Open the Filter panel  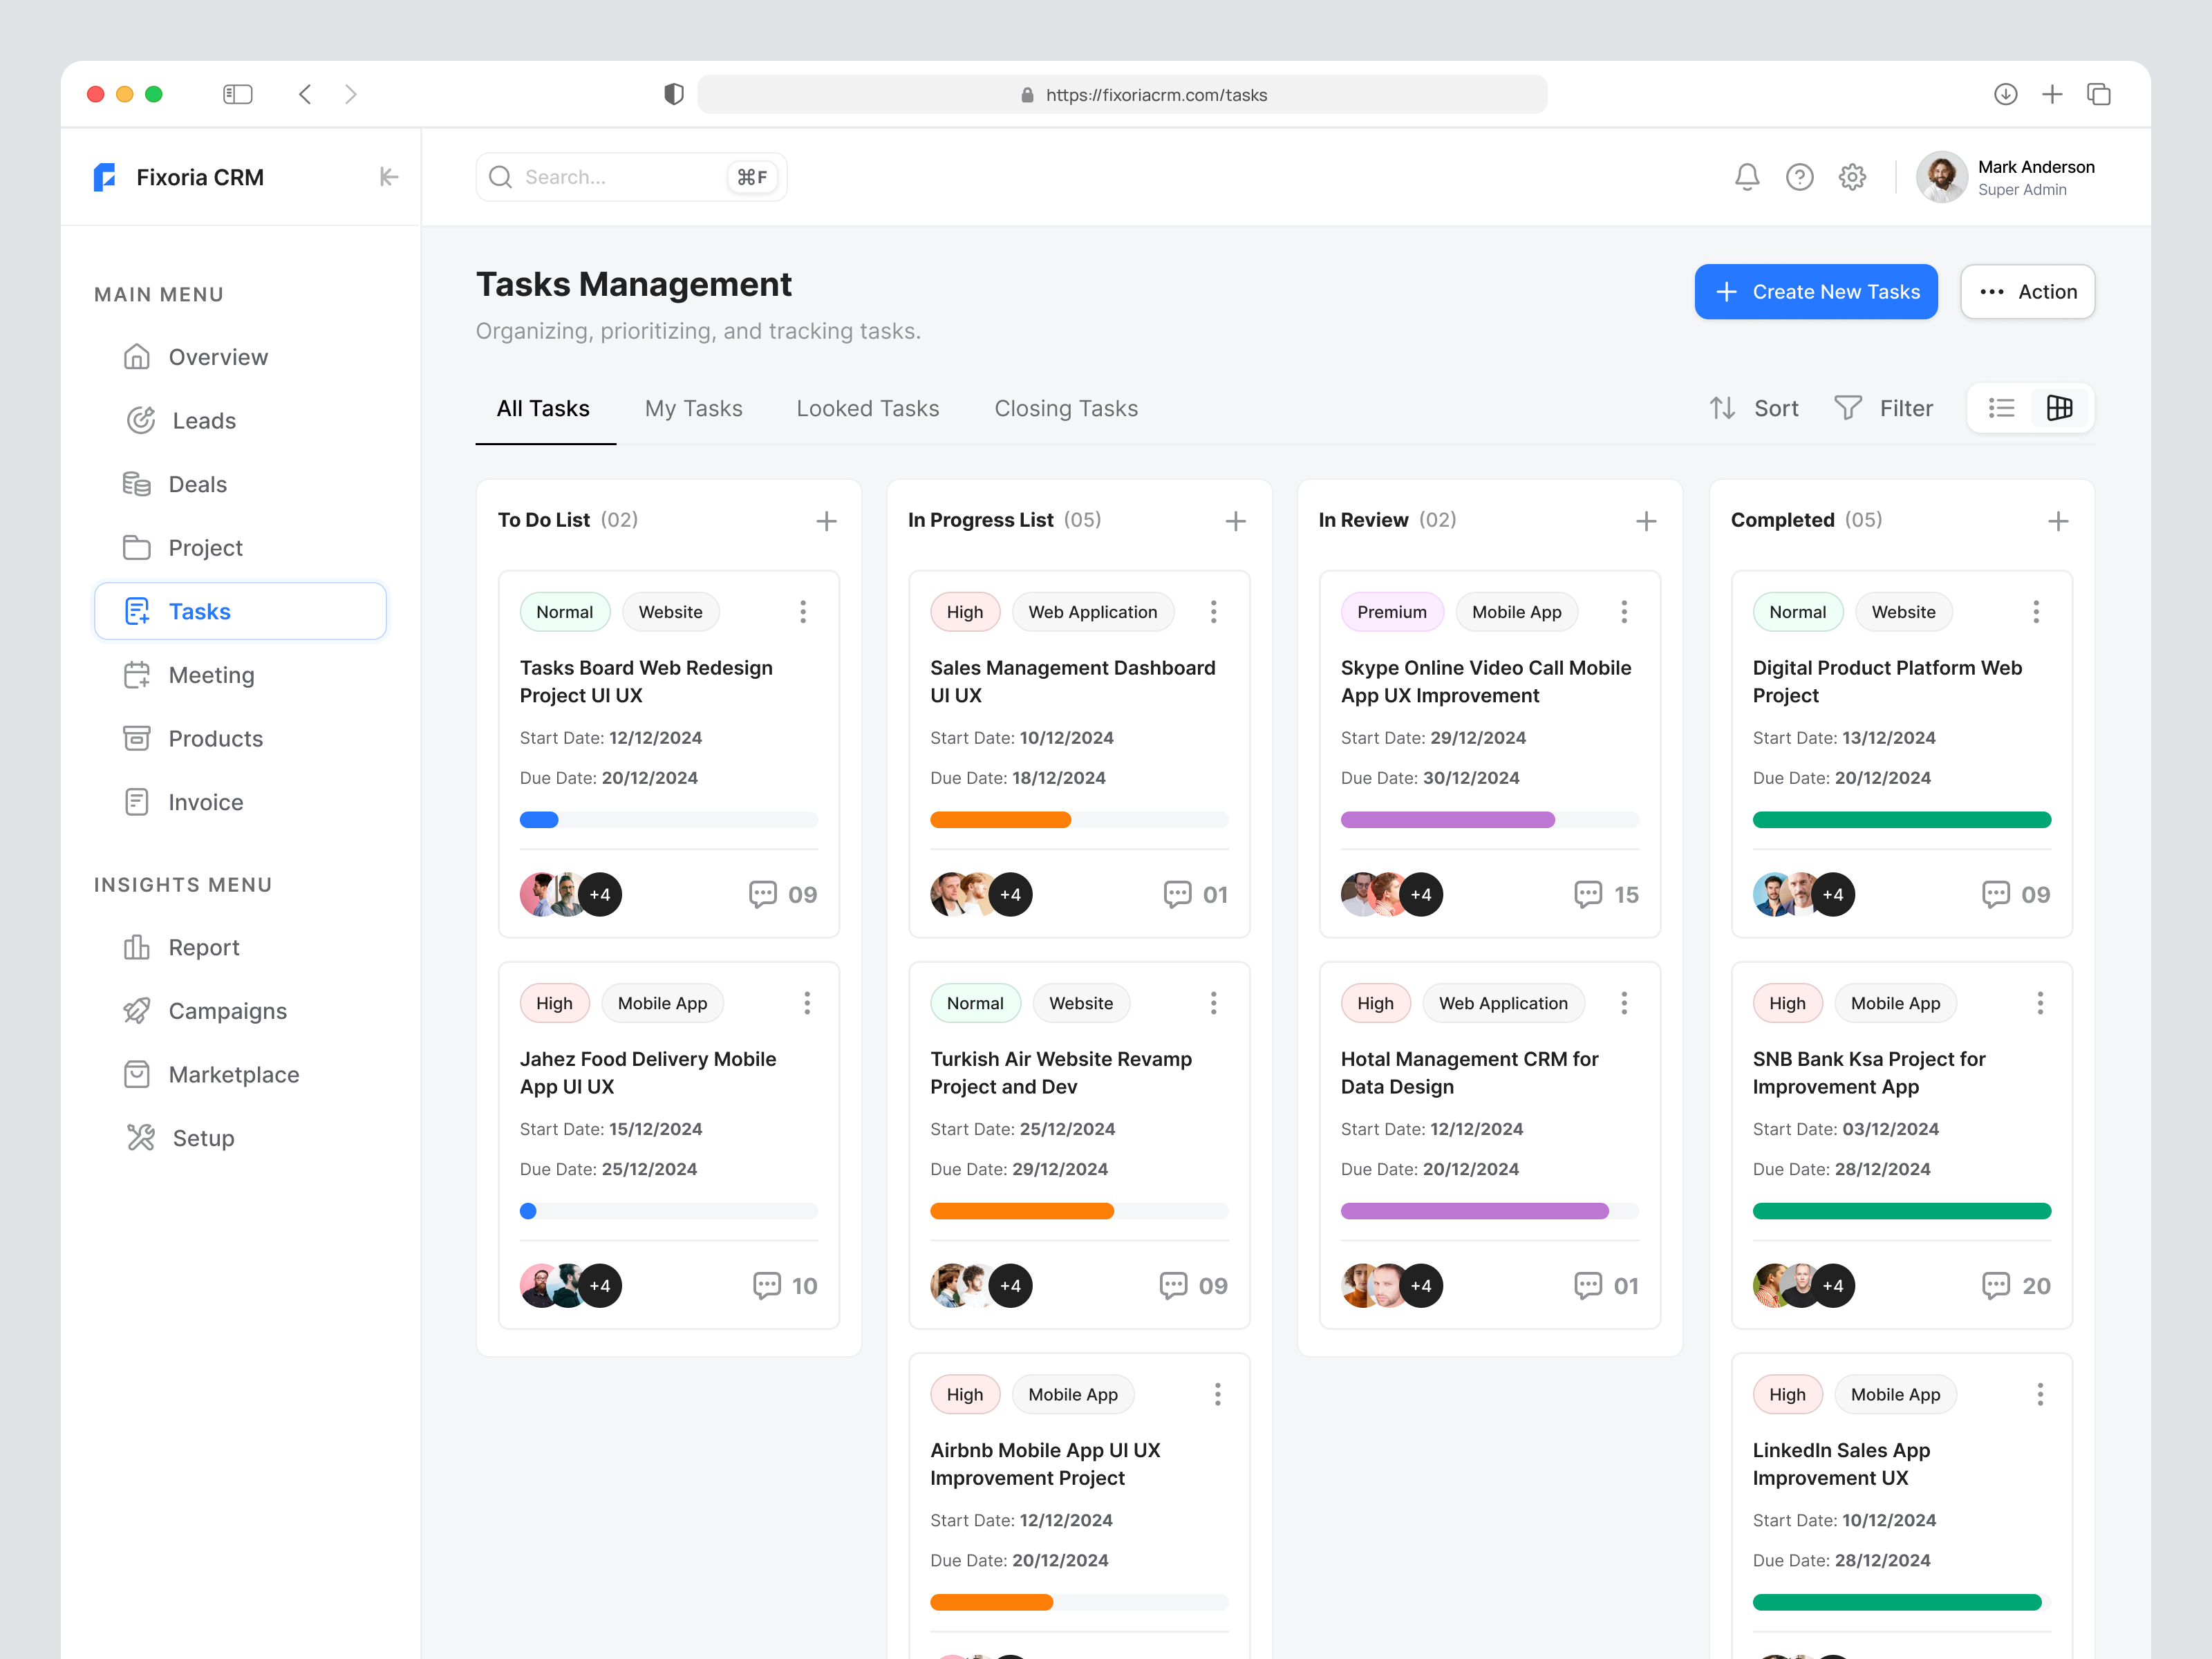[1884, 408]
